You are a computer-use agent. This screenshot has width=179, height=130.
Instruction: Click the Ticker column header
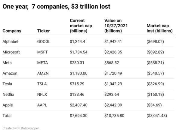tap(44, 31)
